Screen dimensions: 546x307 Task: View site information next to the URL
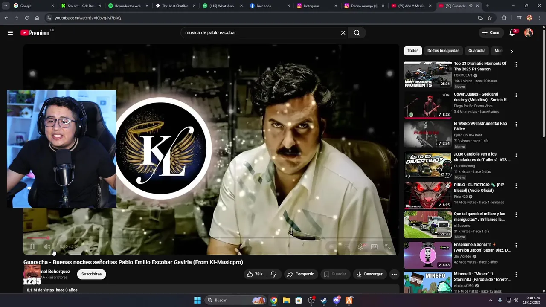49,18
